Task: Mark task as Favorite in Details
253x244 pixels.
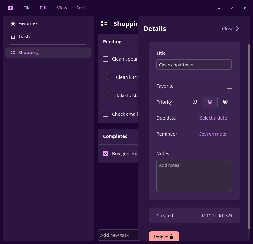Action: coord(230,86)
